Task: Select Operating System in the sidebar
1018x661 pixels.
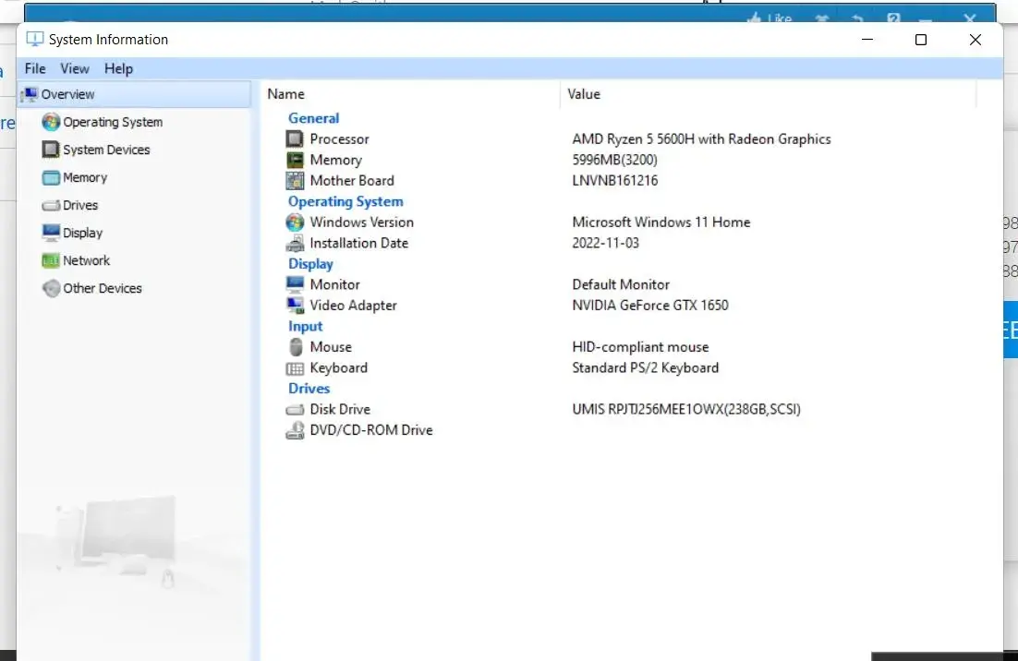Action: click(x=112, y=122)
